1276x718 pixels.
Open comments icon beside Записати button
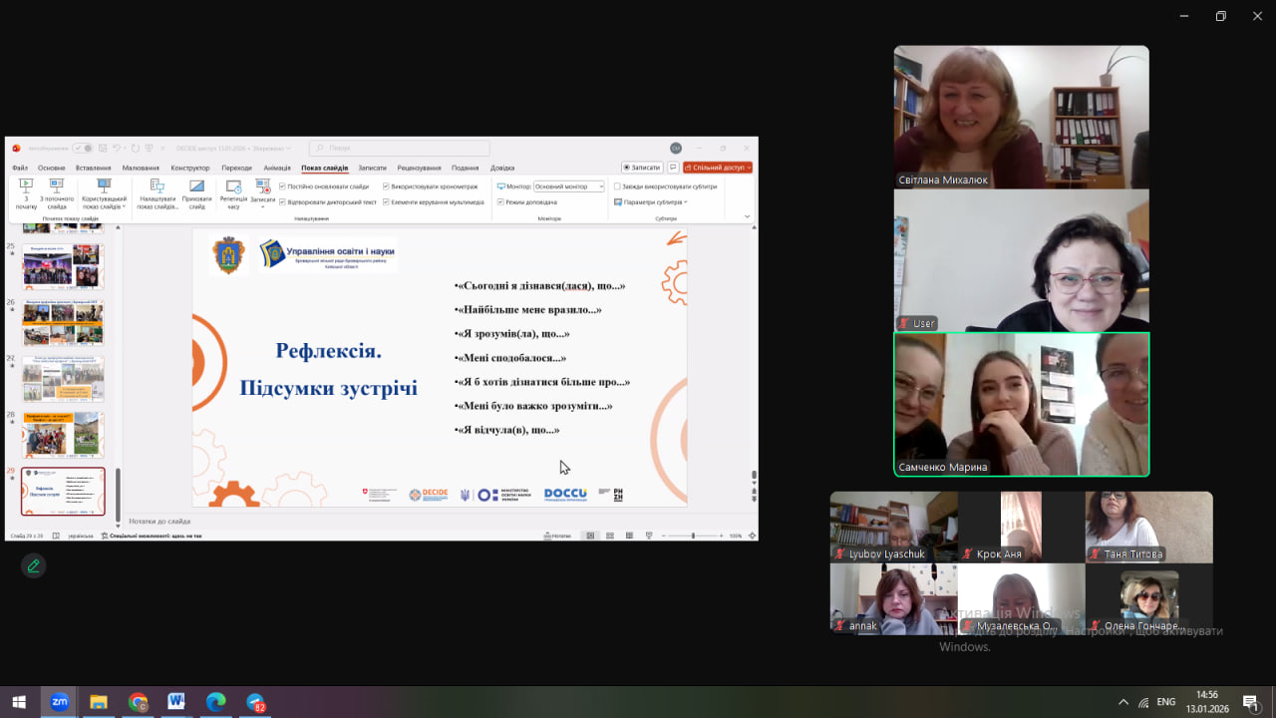click(673, 168)
